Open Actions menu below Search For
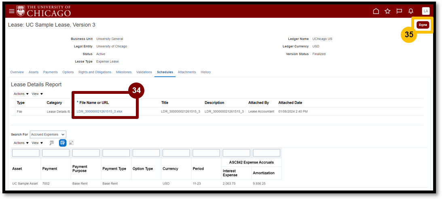The width and height of the screenshot is (442, 199). (x=21, y=143)
